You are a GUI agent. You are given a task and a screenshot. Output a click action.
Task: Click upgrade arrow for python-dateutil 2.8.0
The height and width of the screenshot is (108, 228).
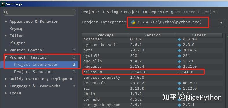[179, 45]
